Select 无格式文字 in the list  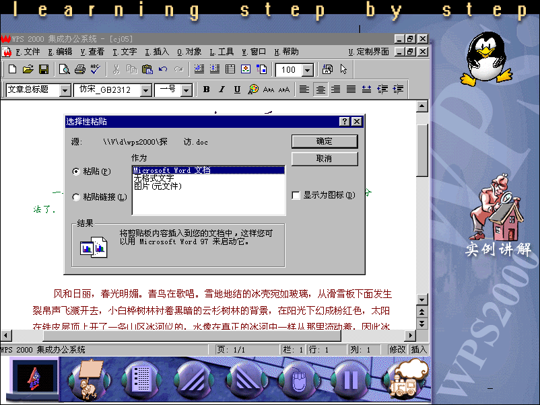[x=154, y=178]
